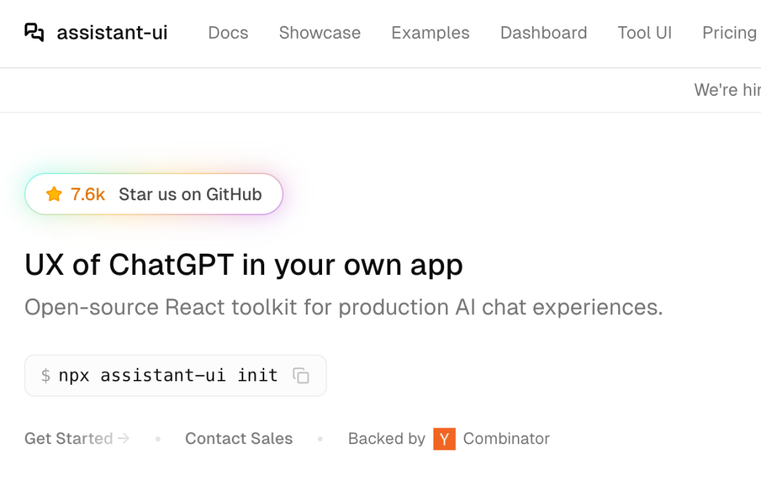Click the Star us on GitHub badge
761x485 pixels.
pos(154,194)
